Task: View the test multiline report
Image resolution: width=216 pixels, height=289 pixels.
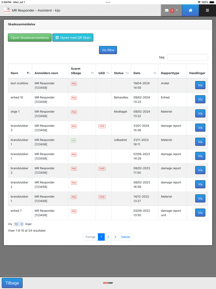Action: (200, 85)
